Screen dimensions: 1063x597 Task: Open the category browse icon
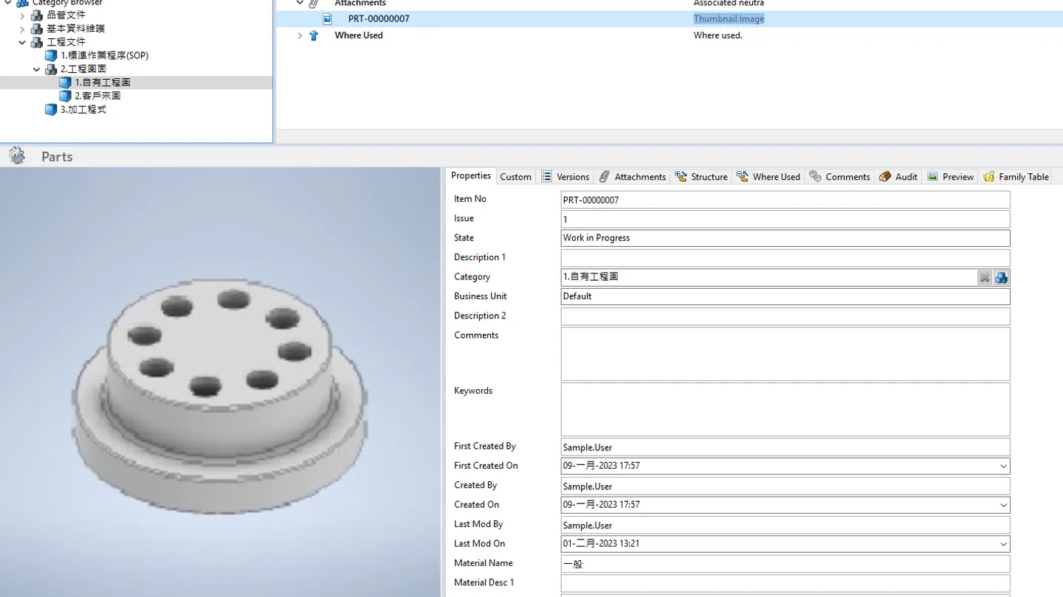(1001, 278)
